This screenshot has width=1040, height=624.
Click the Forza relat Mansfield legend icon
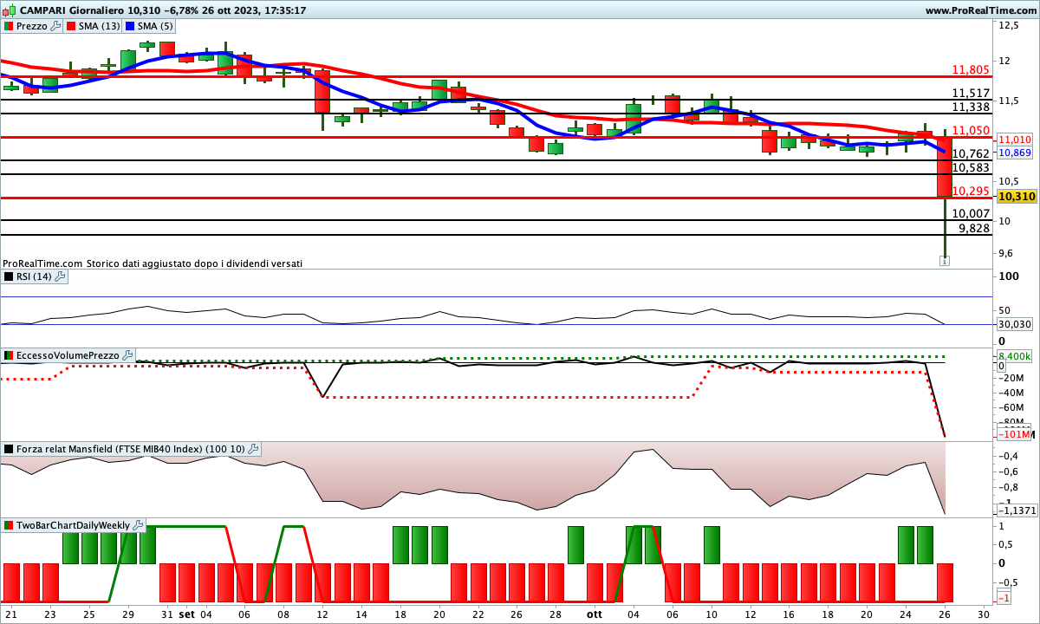coord(9,449)
